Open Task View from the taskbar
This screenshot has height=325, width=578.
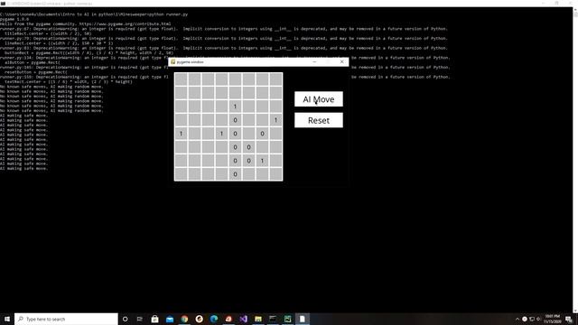[140, 319]
